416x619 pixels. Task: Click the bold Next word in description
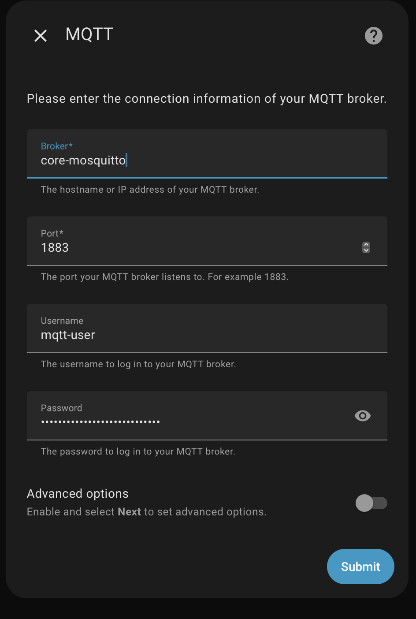(129, 512)
